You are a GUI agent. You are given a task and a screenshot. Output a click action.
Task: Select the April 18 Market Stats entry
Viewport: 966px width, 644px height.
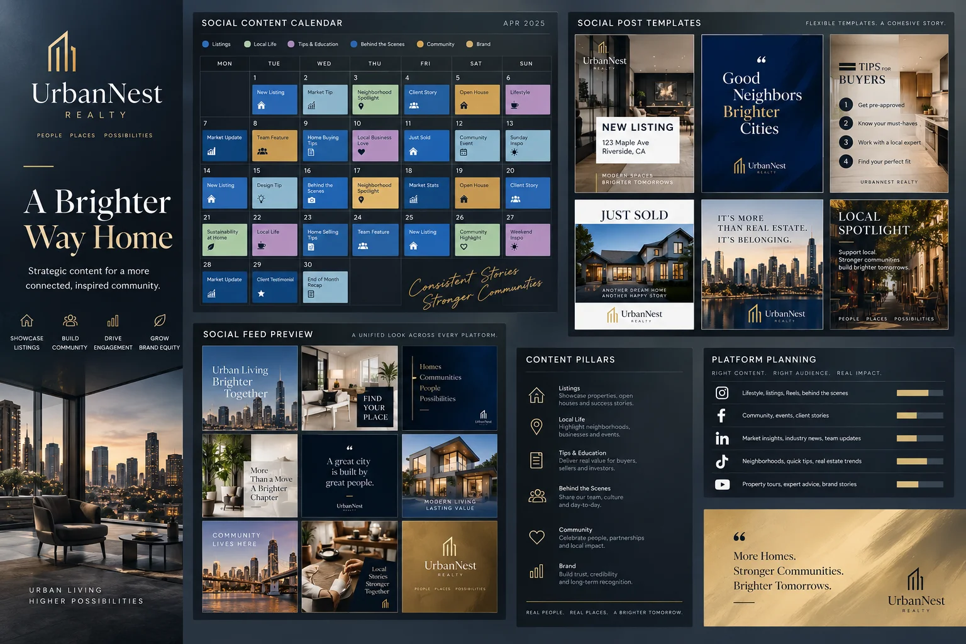(426, 193)
